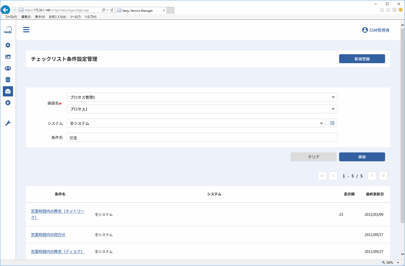Viewport: 405px width, 266px height.
Task: Open the ツール(T) menu
Action: coord(75,17)
